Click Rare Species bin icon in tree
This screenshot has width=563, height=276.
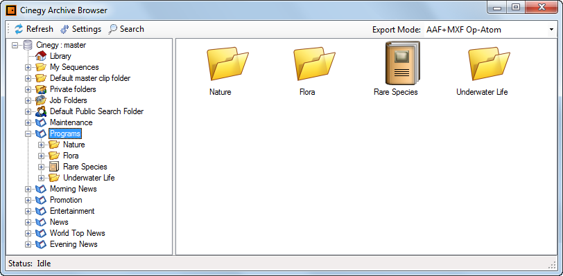[54, 167]
